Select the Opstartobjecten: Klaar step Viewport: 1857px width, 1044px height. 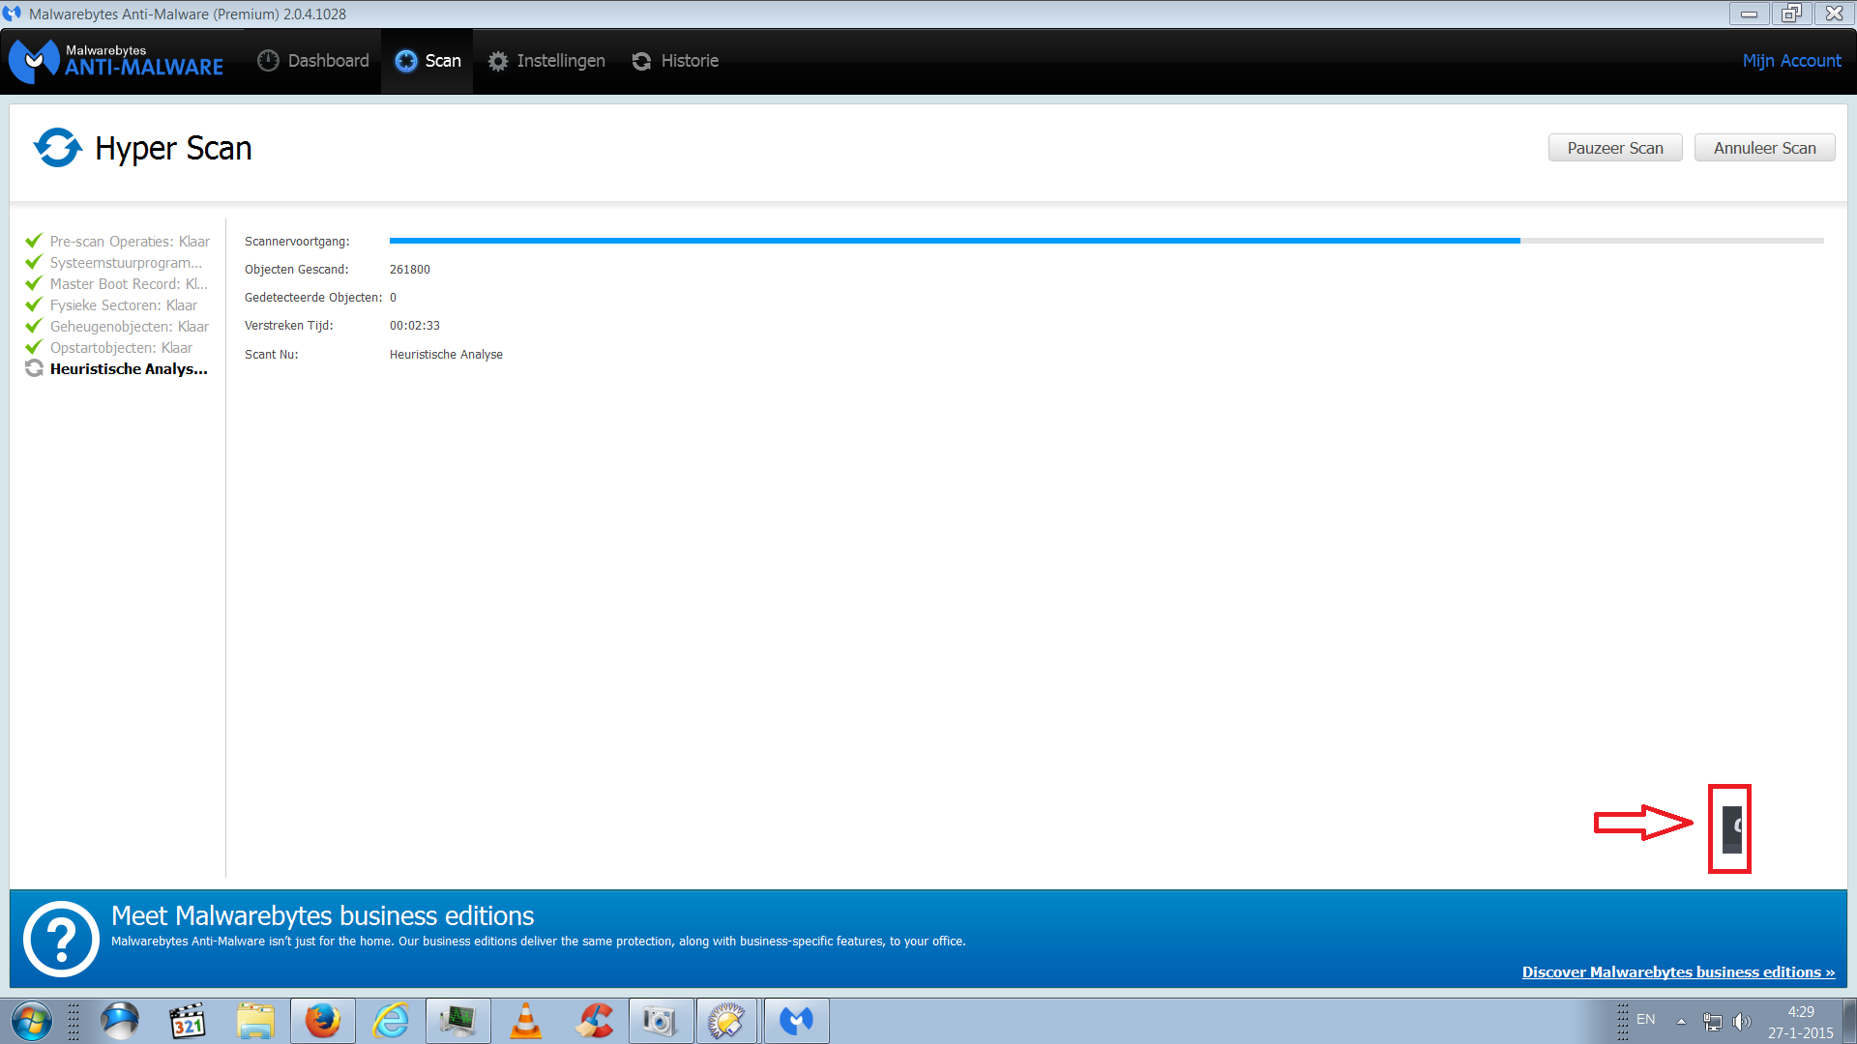click(x=108, y=348)
